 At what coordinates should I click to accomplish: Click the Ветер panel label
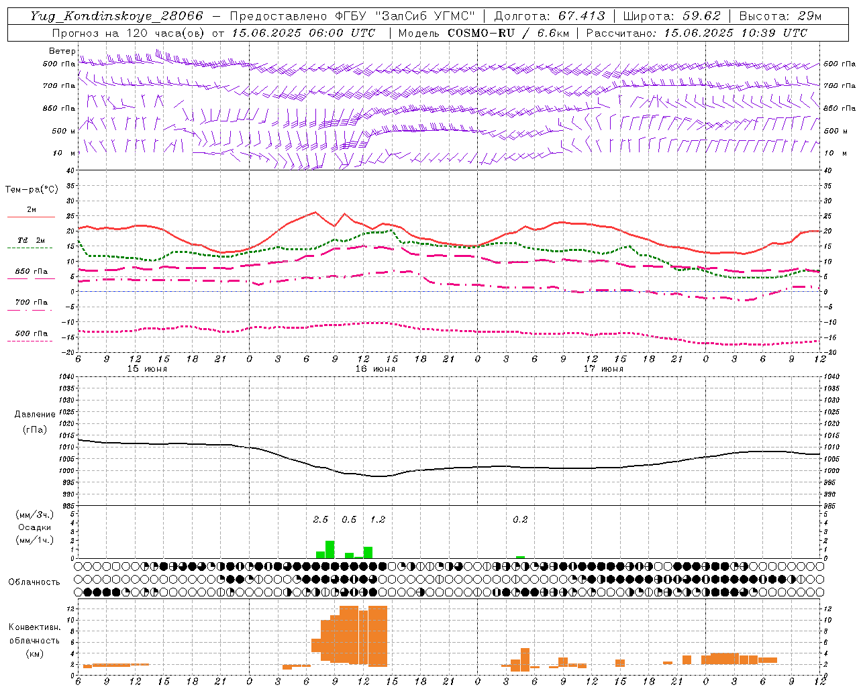click(62, 51)
